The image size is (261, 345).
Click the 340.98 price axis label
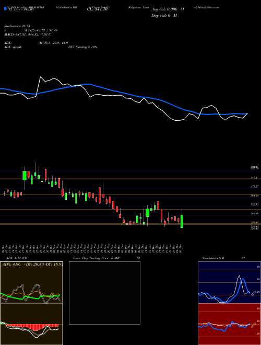[255, 213]
